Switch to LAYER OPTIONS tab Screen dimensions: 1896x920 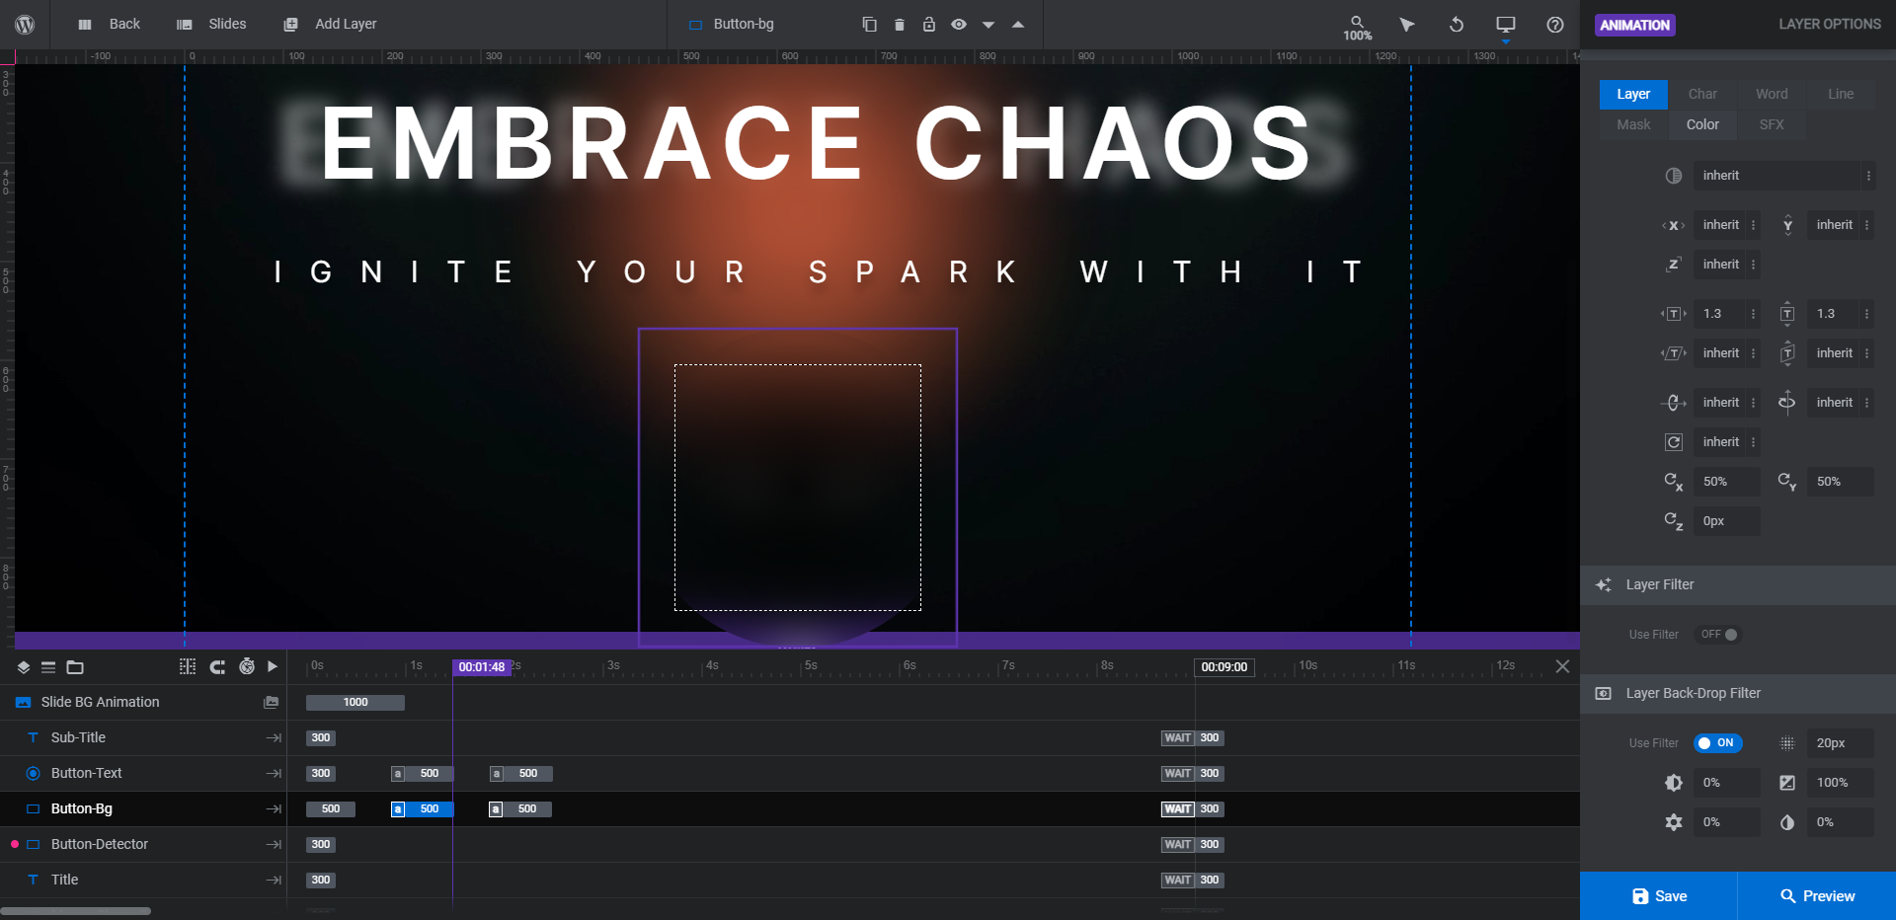coord(1830,24)
